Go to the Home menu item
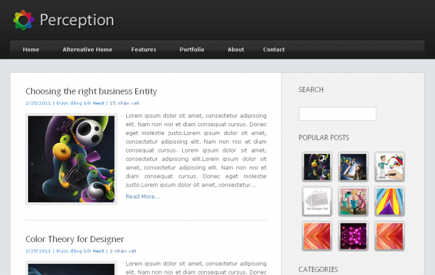Screen dimensions: 435x275 pos(31,50)
